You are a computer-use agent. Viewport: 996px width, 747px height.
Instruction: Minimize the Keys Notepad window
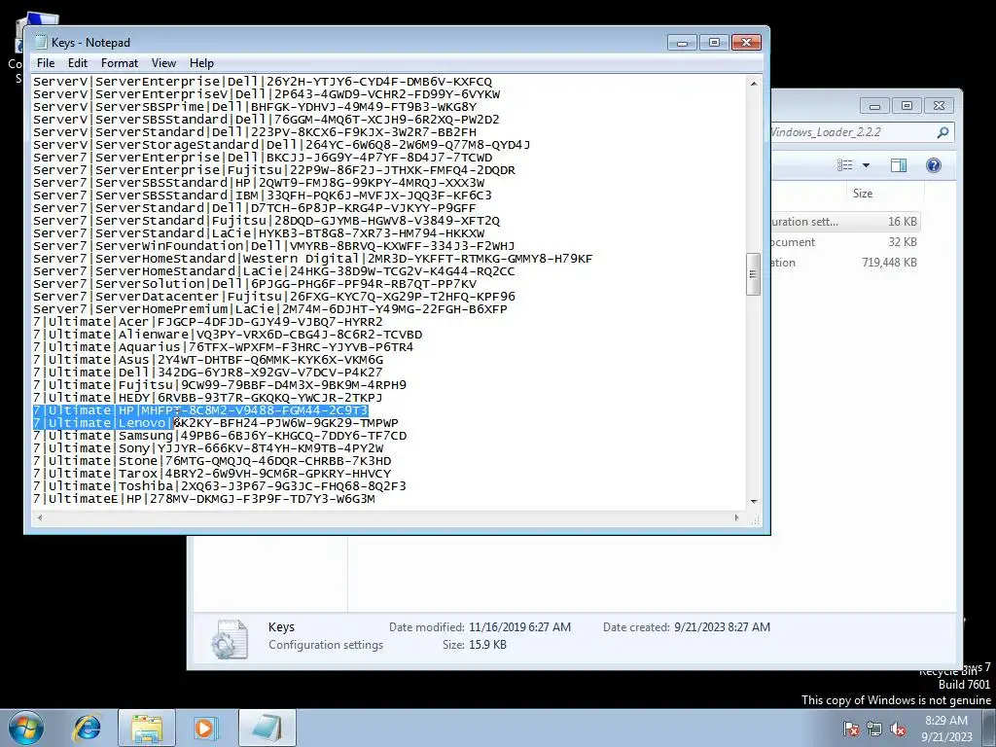tap(683, 43)
